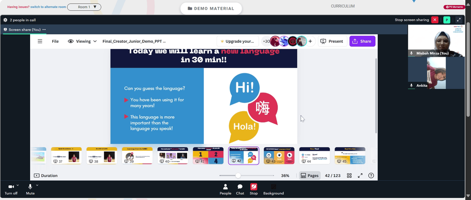Open the Room 1 dropdown

pos(84,7)
